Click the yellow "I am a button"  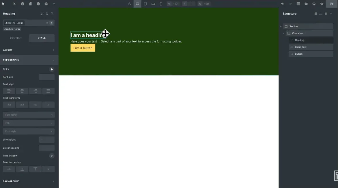[x=83, y=48]
